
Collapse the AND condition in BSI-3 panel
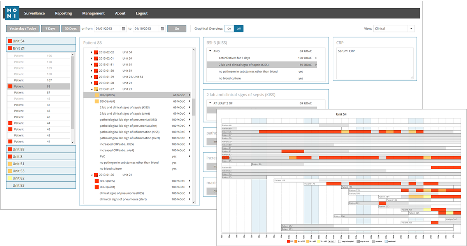pos(210,51)
